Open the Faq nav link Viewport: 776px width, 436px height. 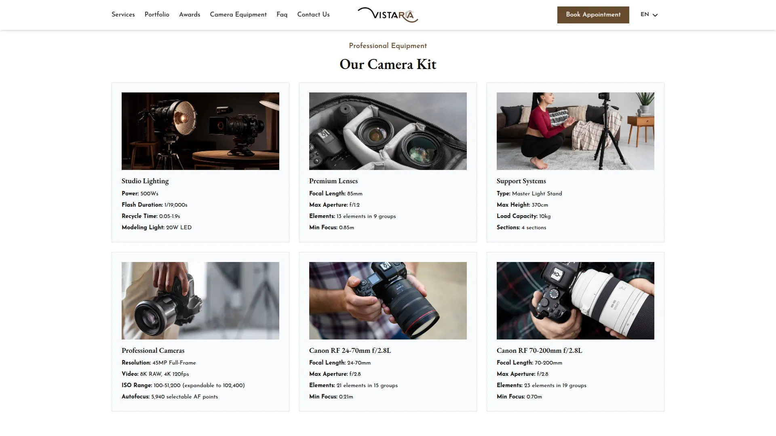(x=282, y=15)
